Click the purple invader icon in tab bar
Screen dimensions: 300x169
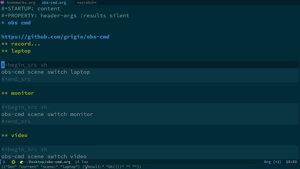point(3,3)
